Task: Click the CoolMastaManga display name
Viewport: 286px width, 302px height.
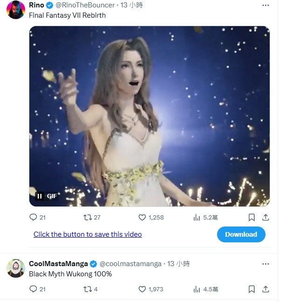Action: coord(58,264)
